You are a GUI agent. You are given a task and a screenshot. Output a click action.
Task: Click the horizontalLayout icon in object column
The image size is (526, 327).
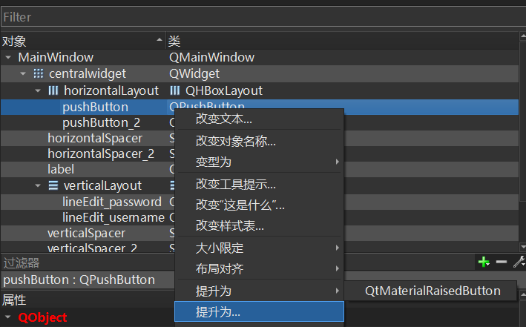click(x=53, y=90)
